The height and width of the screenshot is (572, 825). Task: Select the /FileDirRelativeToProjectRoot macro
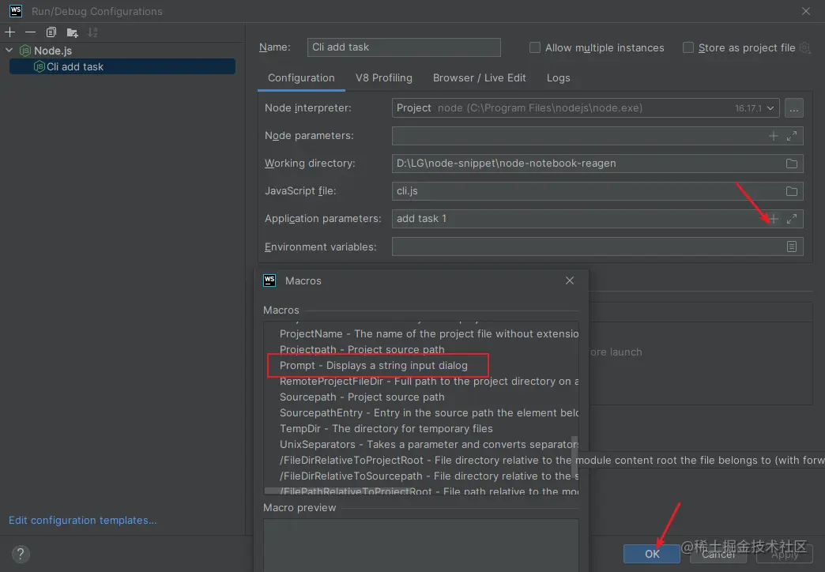tap(421, 460)
